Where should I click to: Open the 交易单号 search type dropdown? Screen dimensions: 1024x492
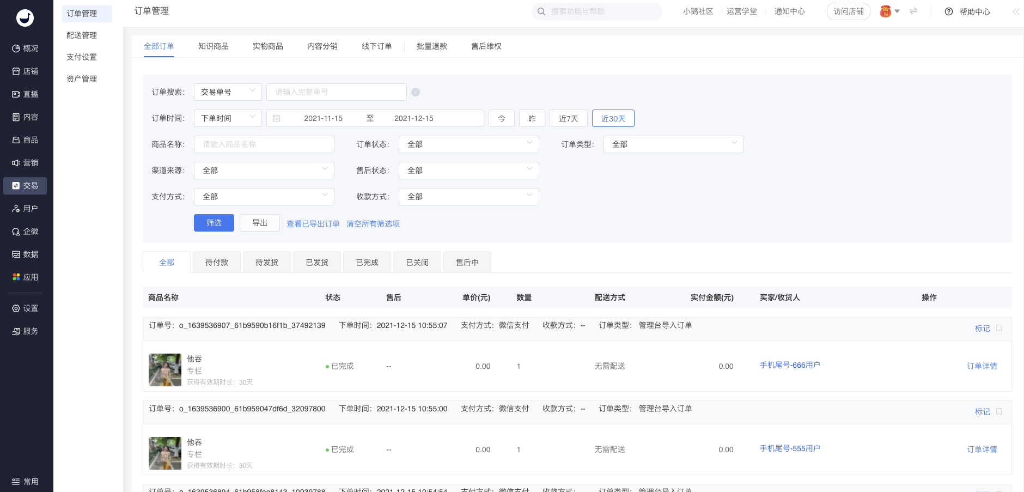(228, 92)
